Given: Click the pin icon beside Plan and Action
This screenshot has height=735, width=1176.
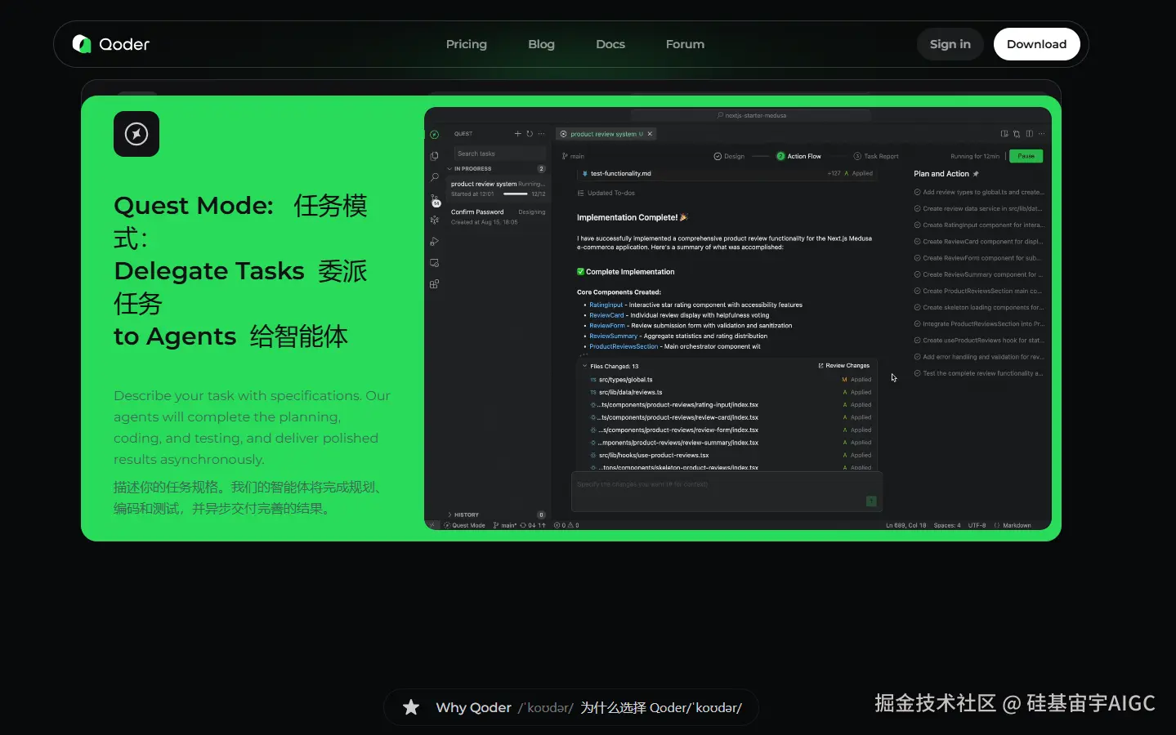Looking at the screenshot, I should (x=975, y=173).
